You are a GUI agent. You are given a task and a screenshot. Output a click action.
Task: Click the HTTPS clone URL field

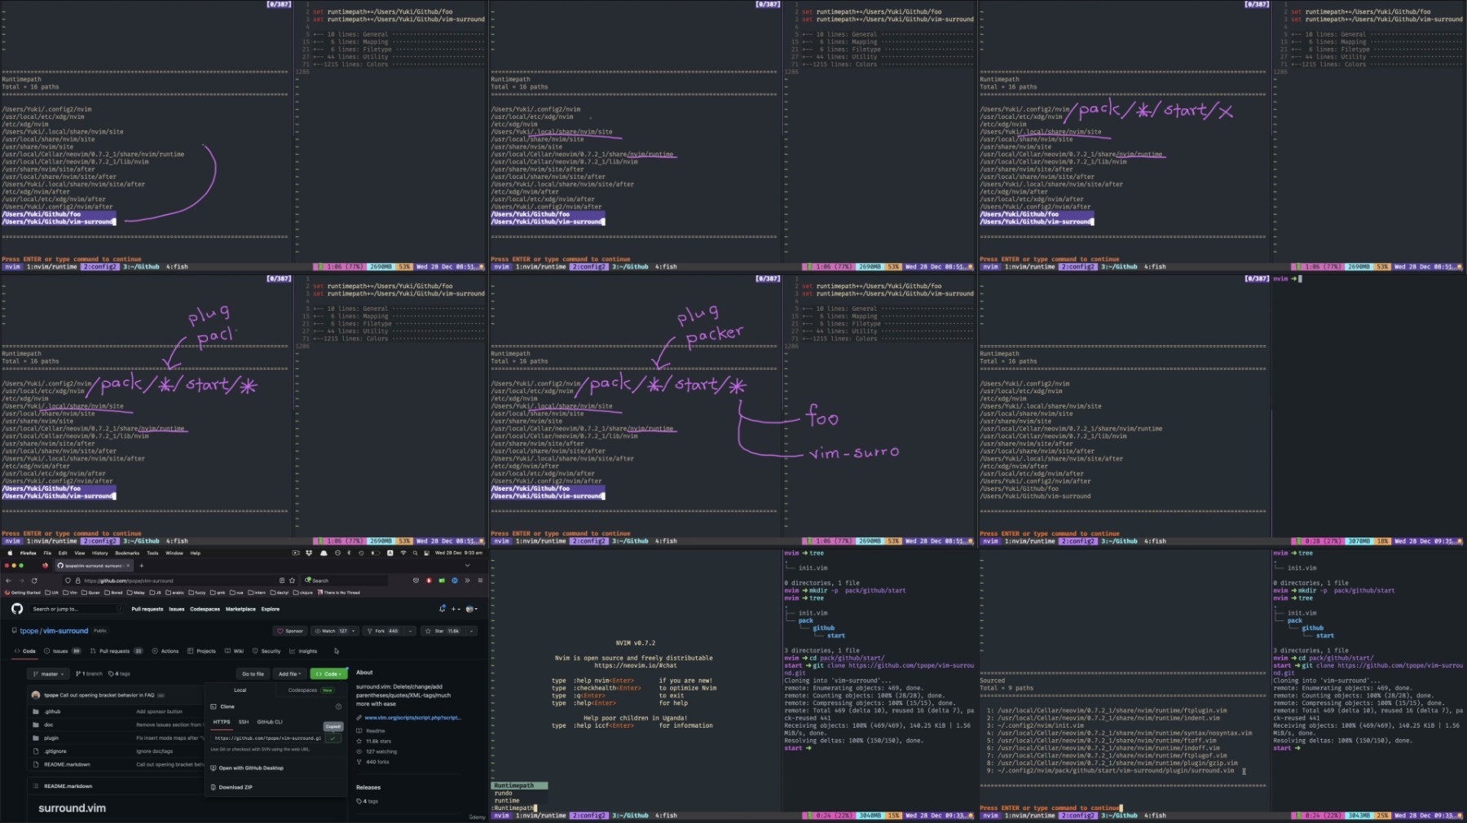(267, 738)
